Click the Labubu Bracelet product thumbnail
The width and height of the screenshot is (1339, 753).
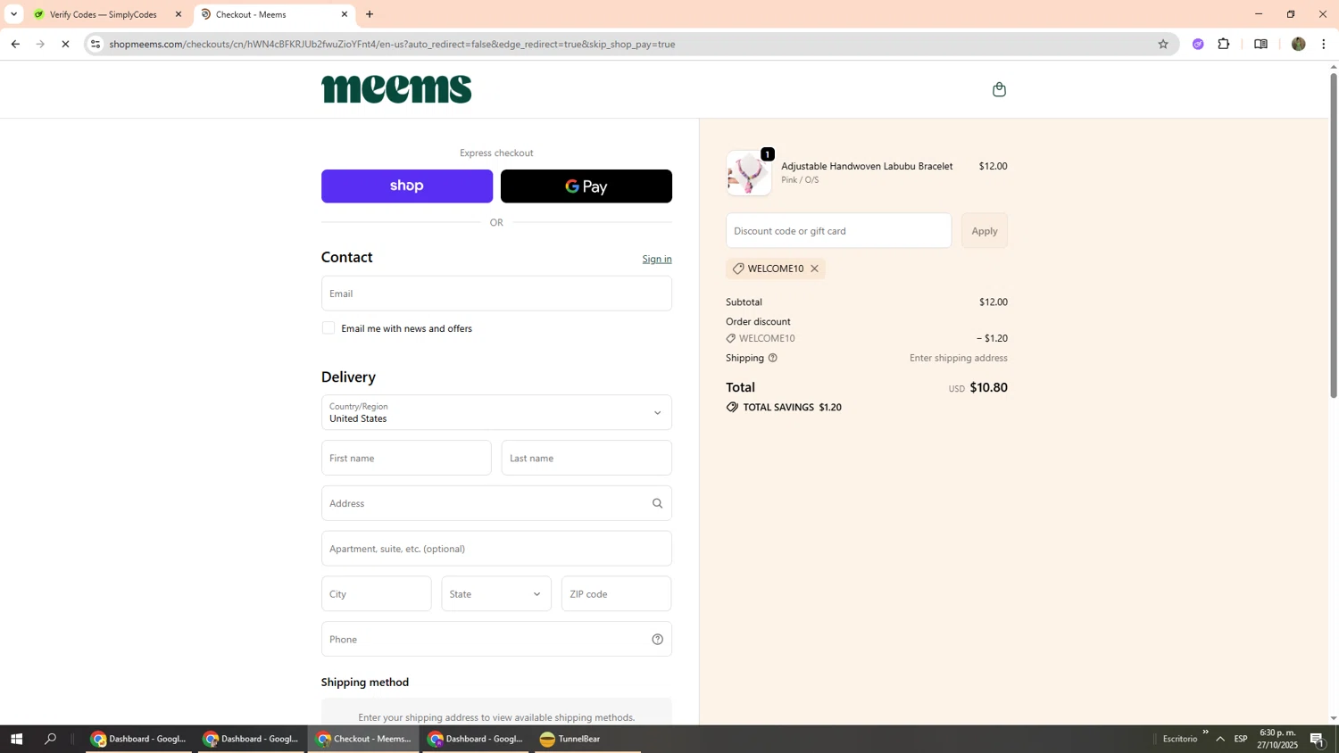[748, 173]
